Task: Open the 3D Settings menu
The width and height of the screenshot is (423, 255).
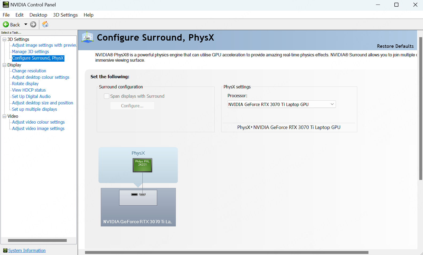Action: click(x=65, y=15)
